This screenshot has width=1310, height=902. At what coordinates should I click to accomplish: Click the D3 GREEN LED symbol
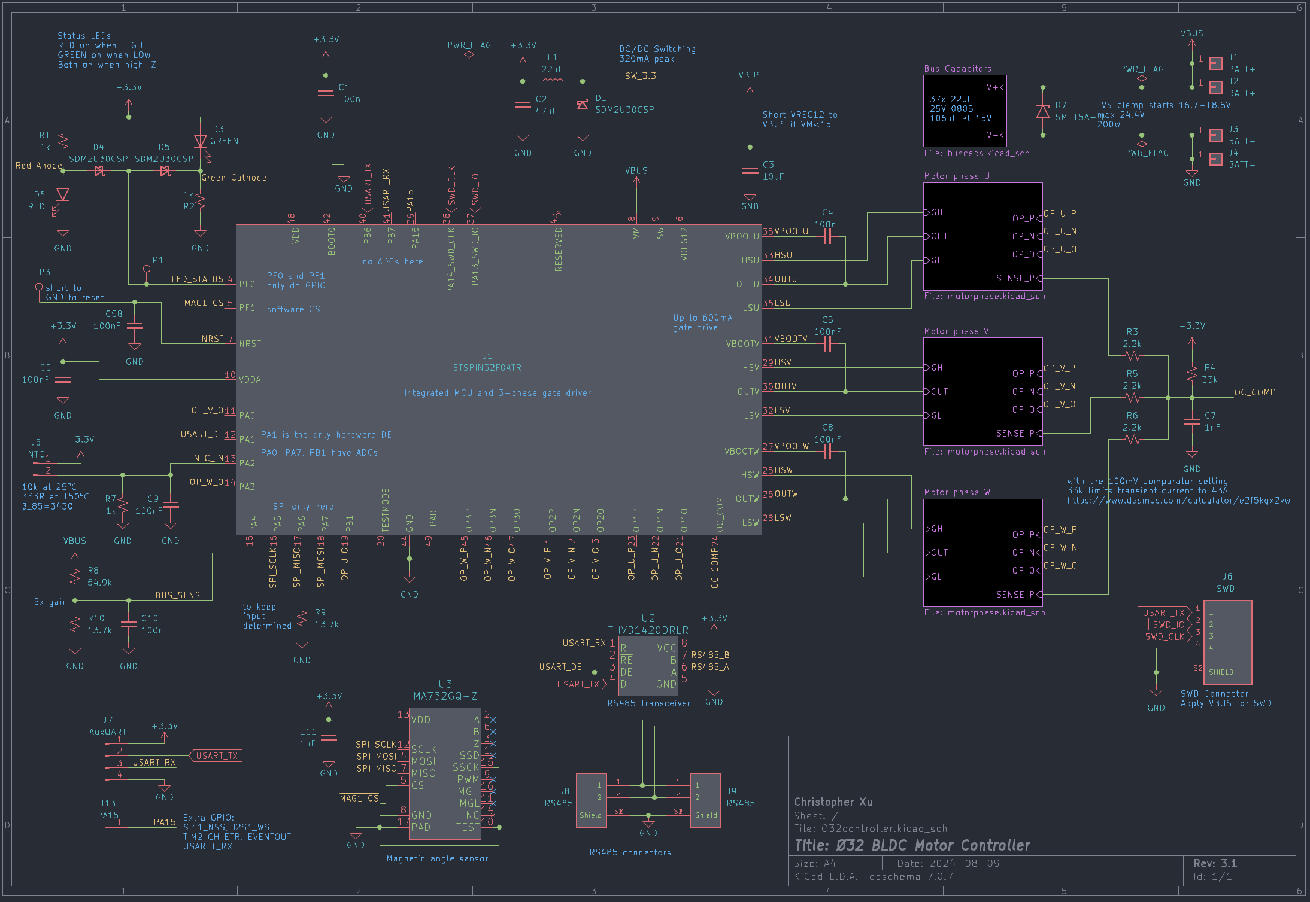pos(201,141)
